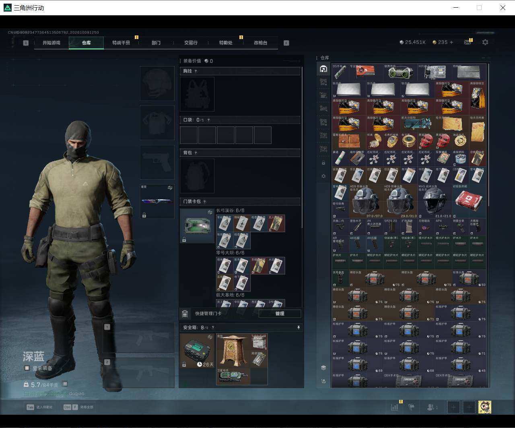Click the empty helmet equipment slot

pos(157,83)
